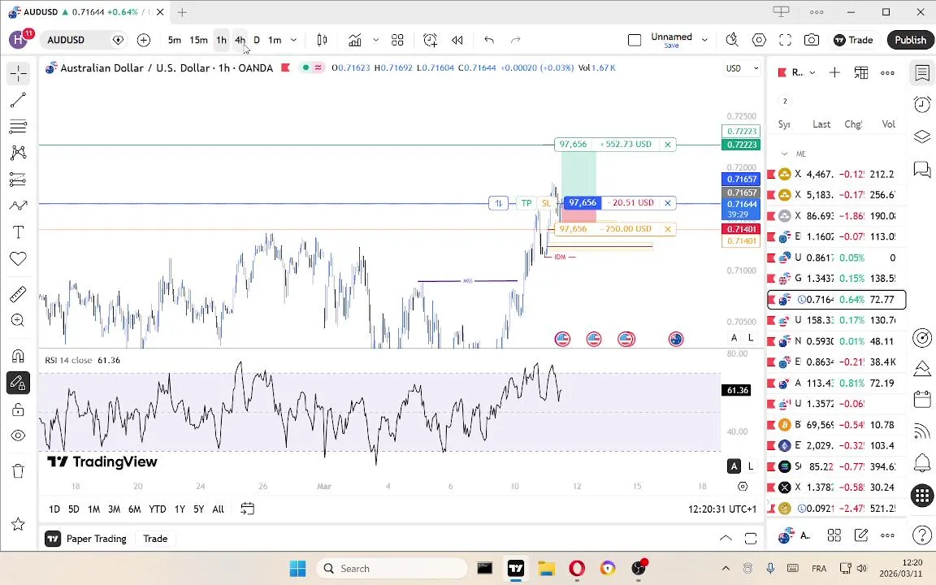
Task: Open forecasting and measurement tools
Action: pyautogui.click(x=18, y=179)
